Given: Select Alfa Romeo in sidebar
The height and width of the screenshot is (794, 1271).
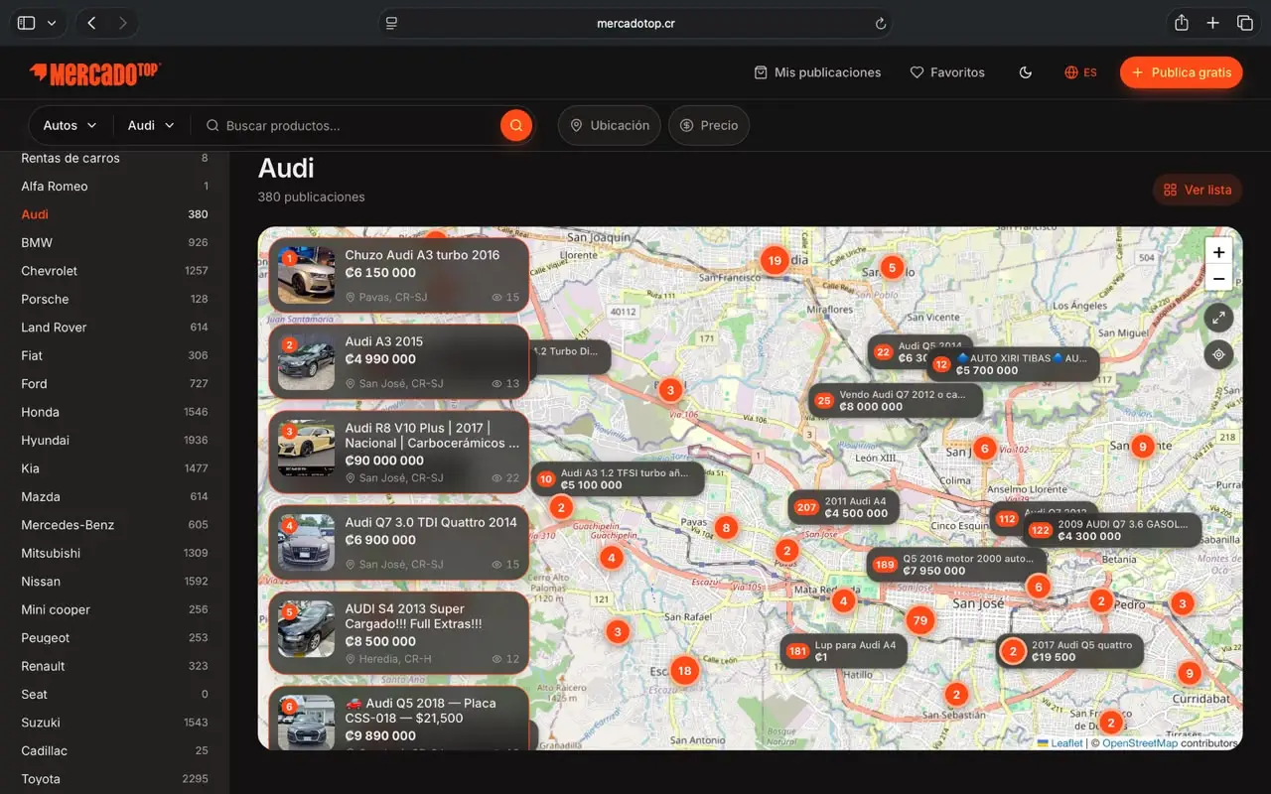Looking at the screenshot, I should coord(114,187).
